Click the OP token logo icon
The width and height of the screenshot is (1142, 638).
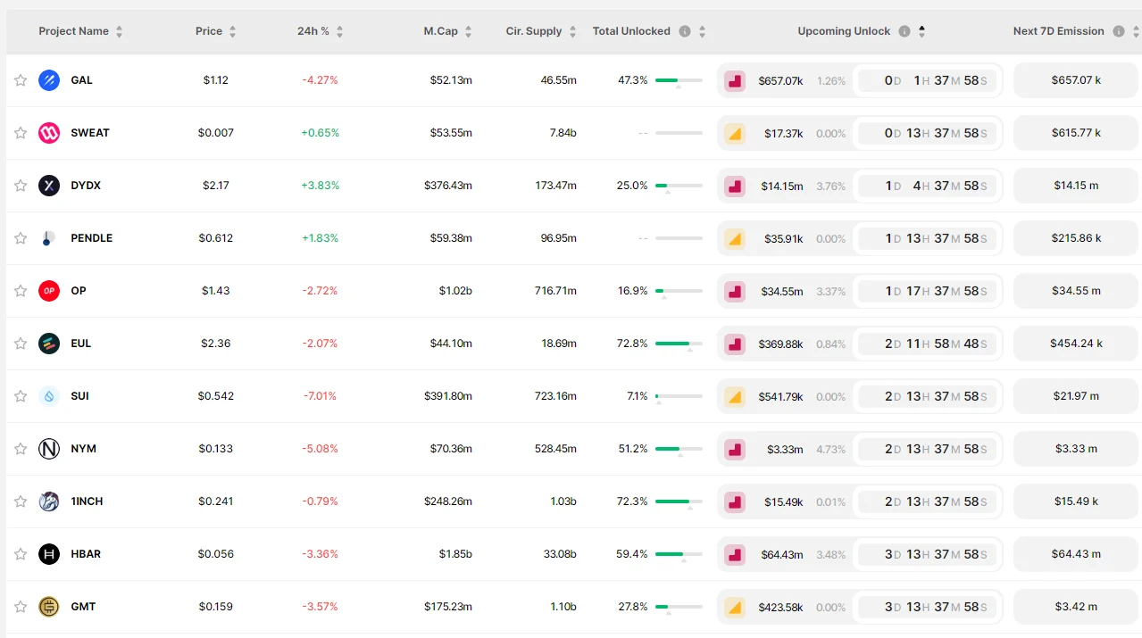coord(49,291)
